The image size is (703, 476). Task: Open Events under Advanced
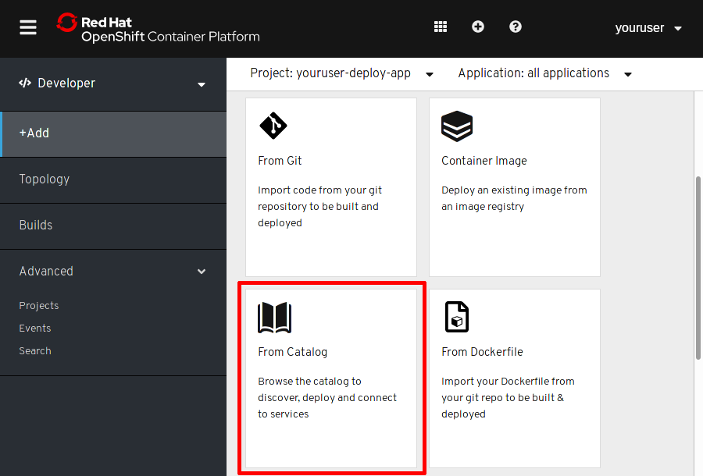(35, 329)
